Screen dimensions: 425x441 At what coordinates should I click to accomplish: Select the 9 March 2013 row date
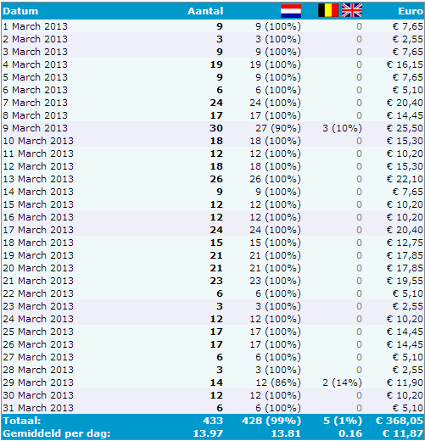pos(36,128)
